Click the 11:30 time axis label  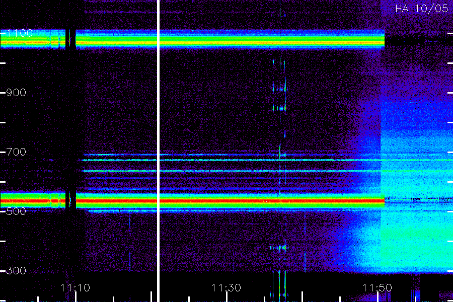(226, 287)
